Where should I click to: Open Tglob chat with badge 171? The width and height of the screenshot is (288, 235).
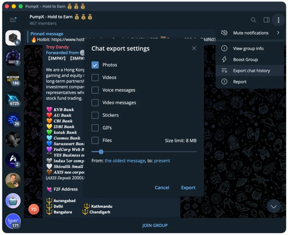(13, 221)
